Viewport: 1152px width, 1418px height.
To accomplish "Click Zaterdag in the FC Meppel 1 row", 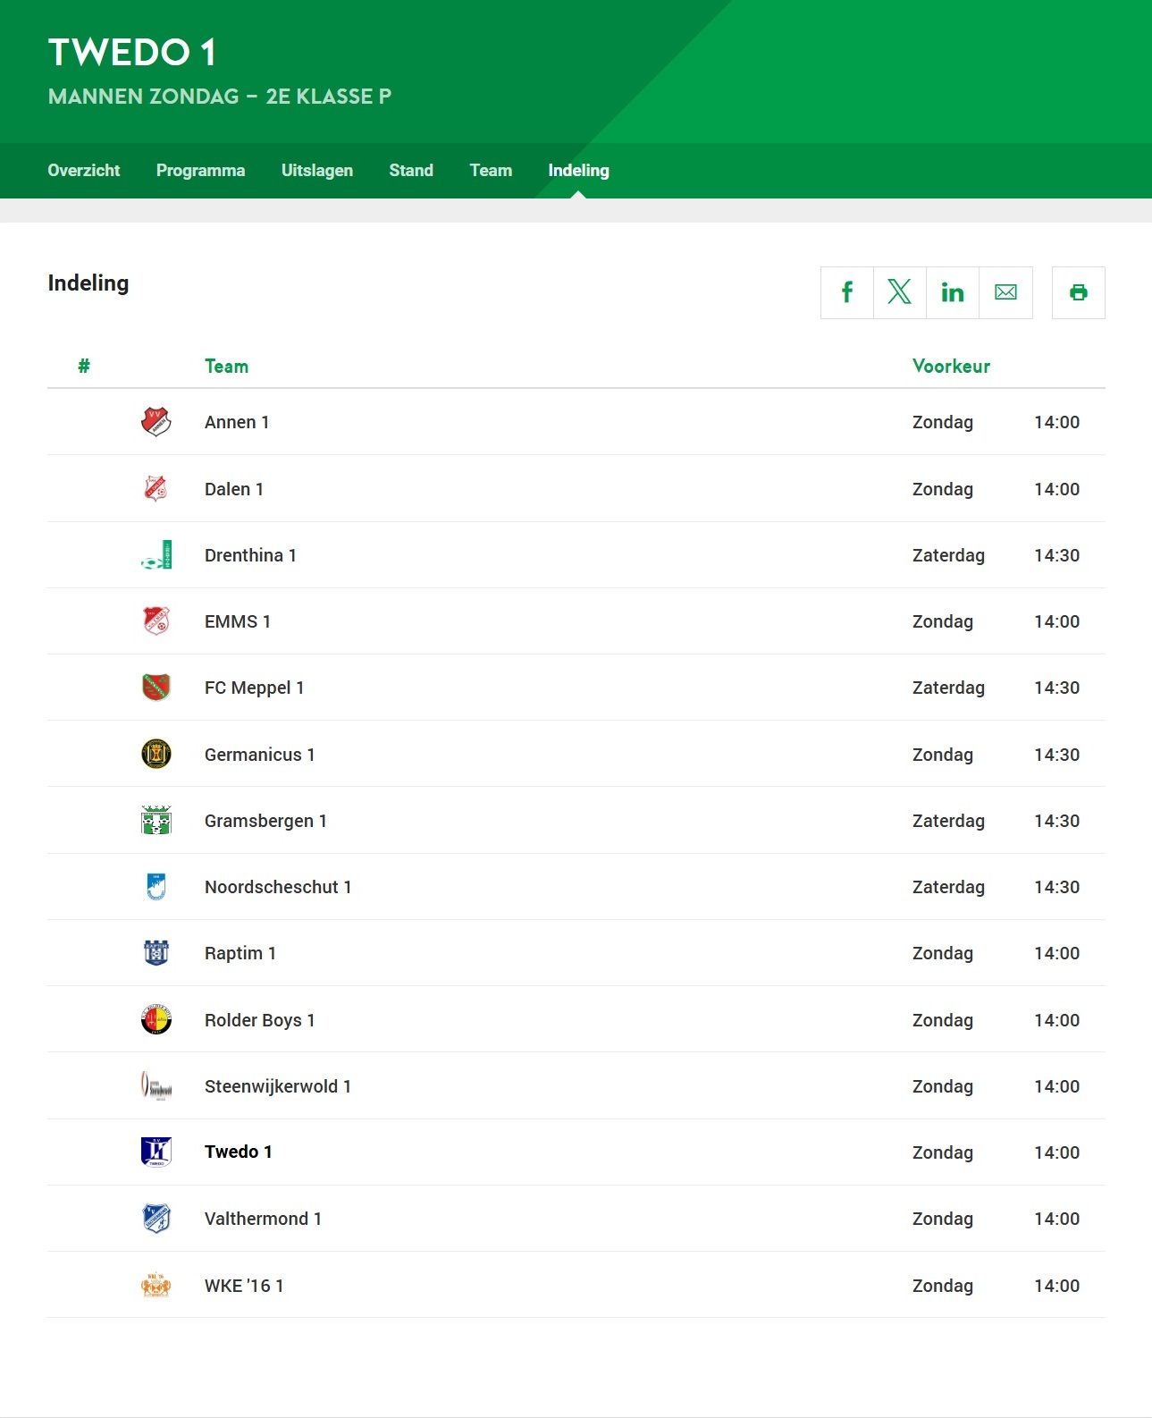I will 949,688.
